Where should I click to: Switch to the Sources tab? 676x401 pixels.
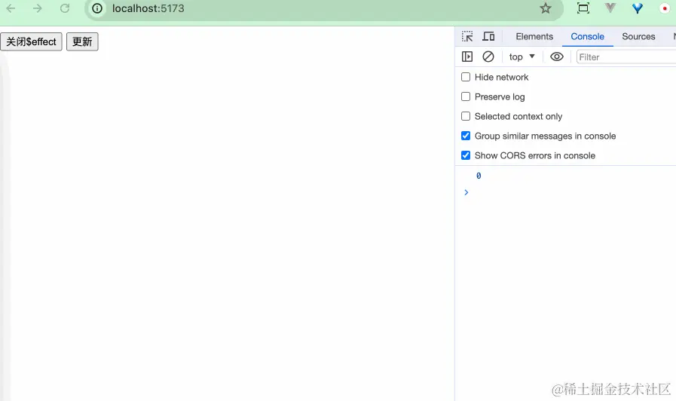pyautogui.click(x=638, y=37)
